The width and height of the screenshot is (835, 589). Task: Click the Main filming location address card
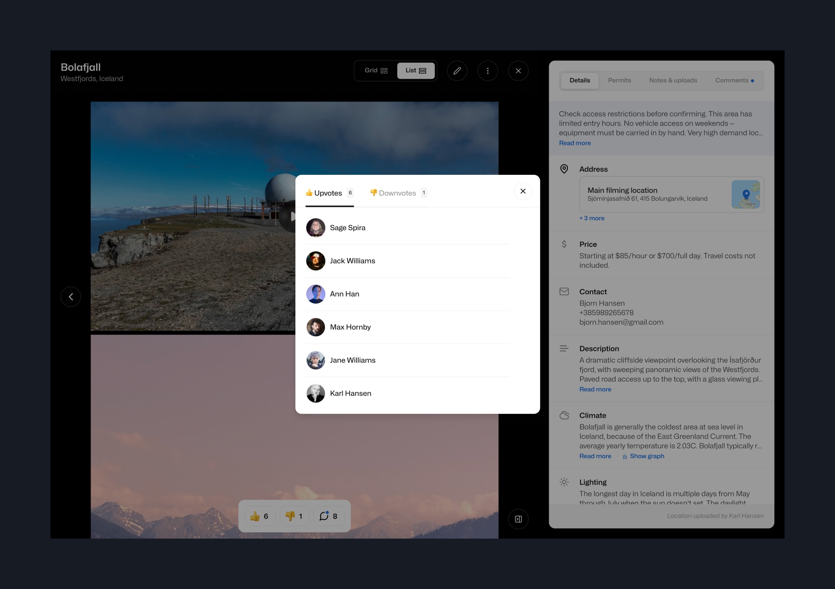pyautogui.click(x=672, y=194)
